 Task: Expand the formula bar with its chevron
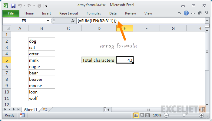coord(207,21)
